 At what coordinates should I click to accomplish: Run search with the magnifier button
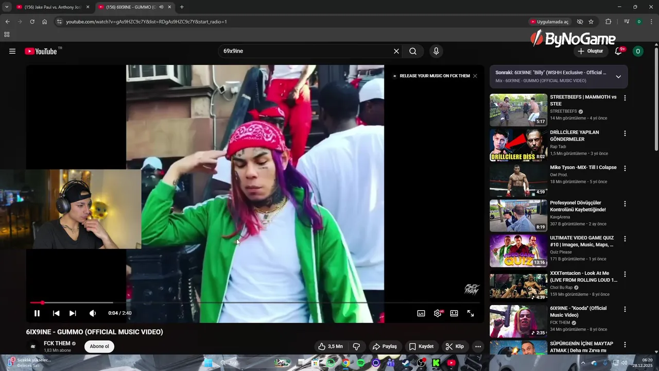tap(413, 51)
